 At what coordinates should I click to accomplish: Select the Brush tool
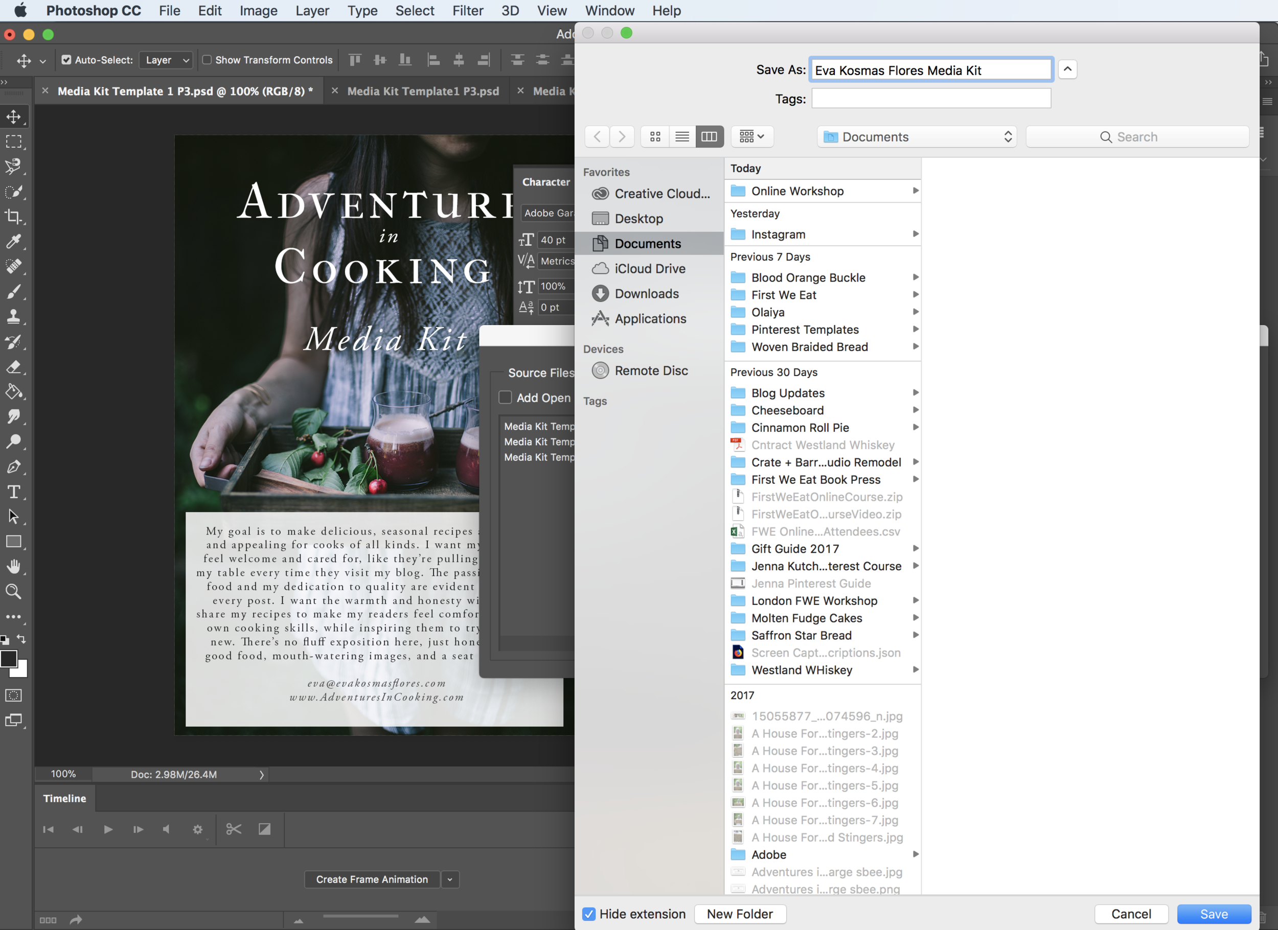[x=13, y=292]
